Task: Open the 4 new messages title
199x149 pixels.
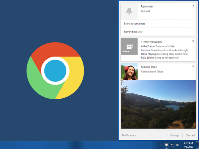Action: pyautogui.click(x=151, y=42)
